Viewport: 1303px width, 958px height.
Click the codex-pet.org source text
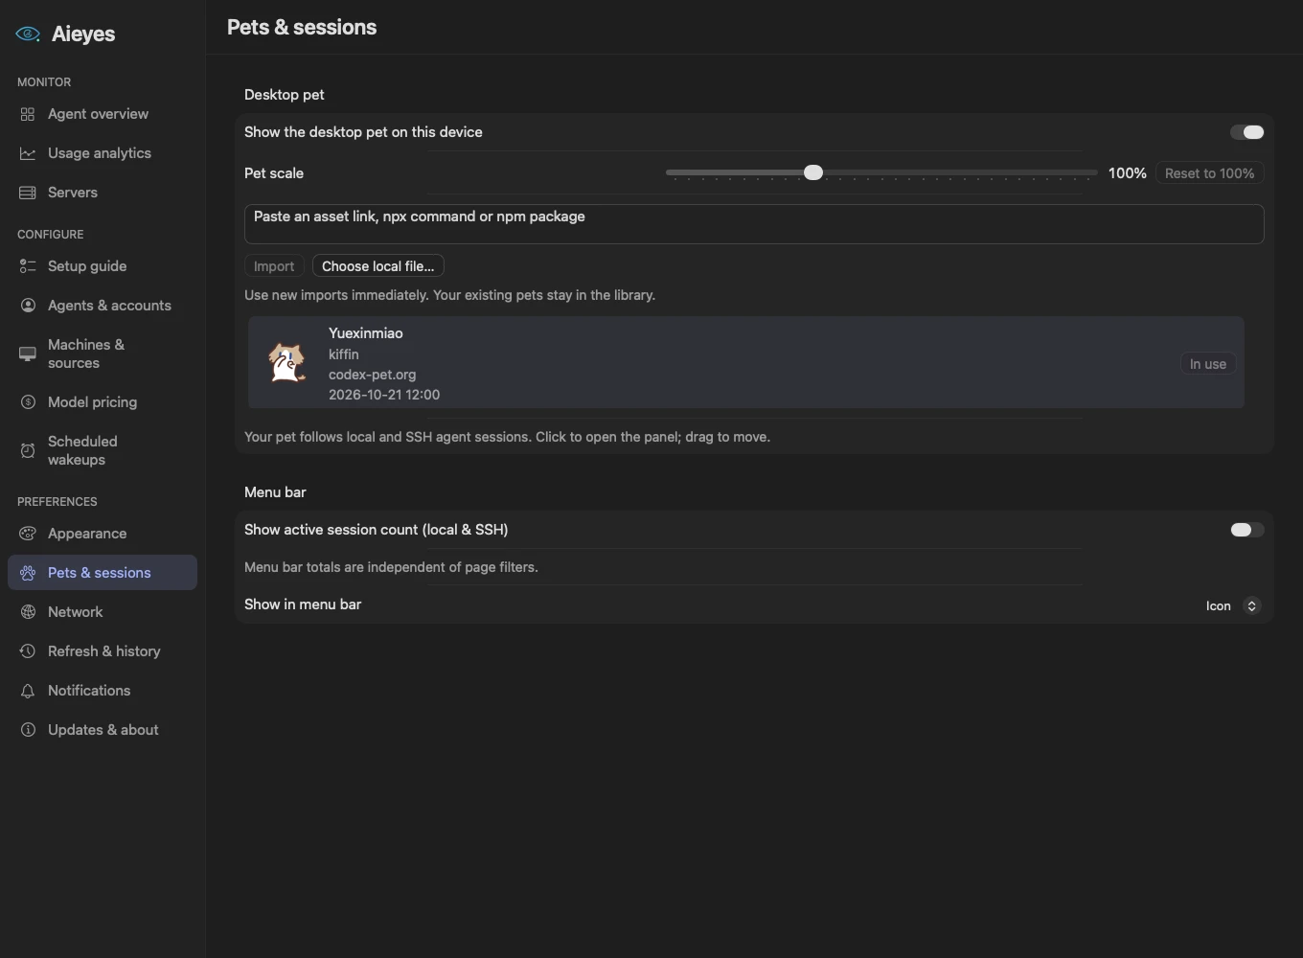[372, 375]
